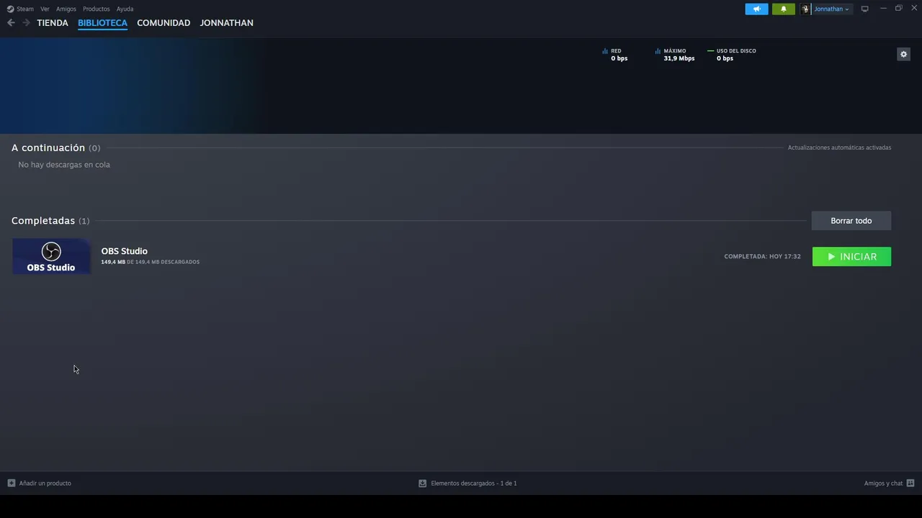Open the Productos menu
Screen dimensions: 922x518
97,9
